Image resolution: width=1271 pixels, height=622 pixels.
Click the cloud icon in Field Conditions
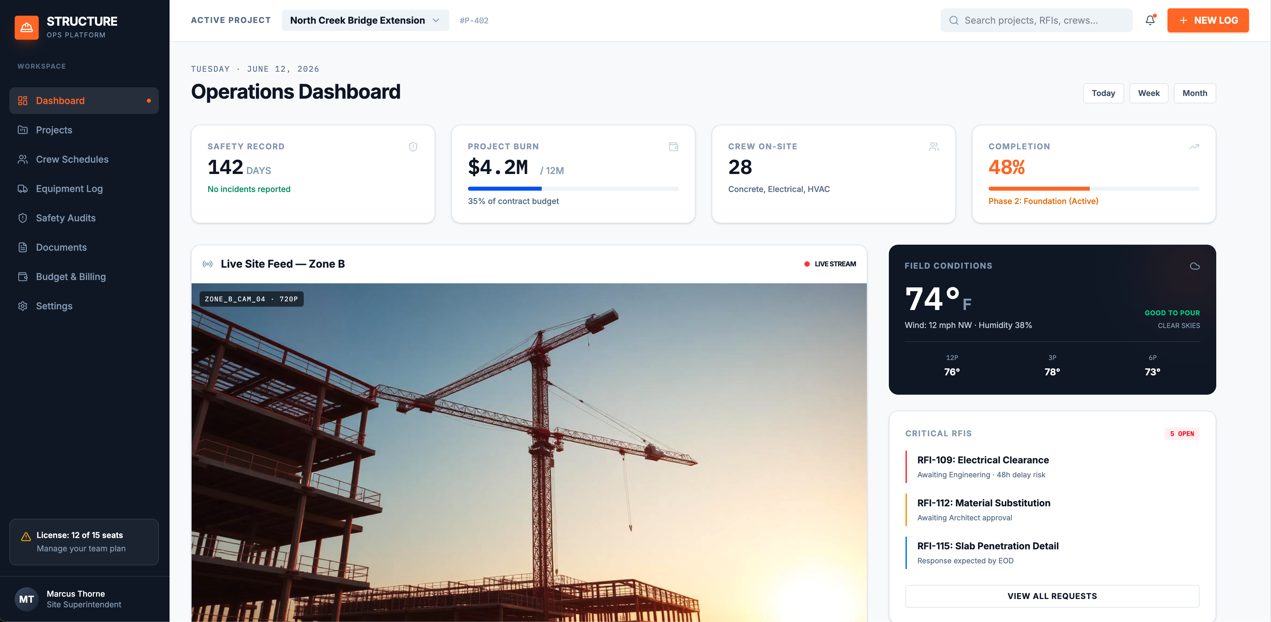point(1195,266)
